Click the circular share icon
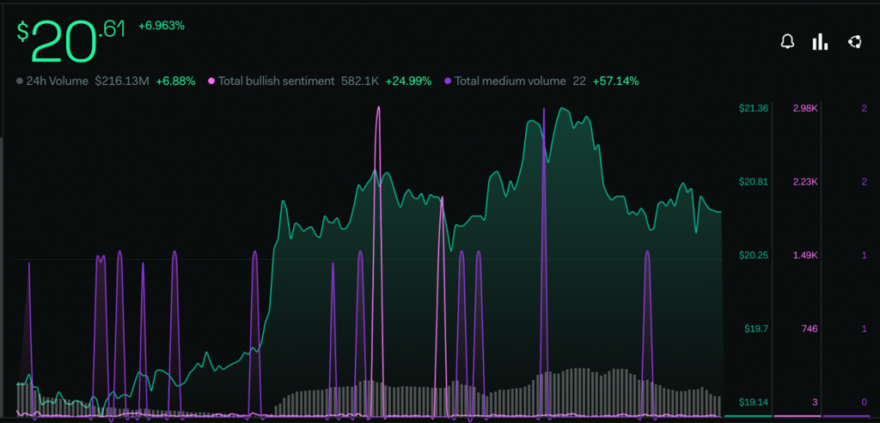 coord(854,41)
